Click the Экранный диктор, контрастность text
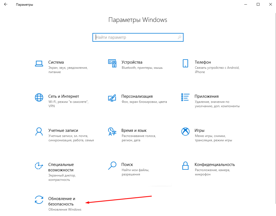The height and width of the screenshot is (216, 276). click(x=62, y=178)
